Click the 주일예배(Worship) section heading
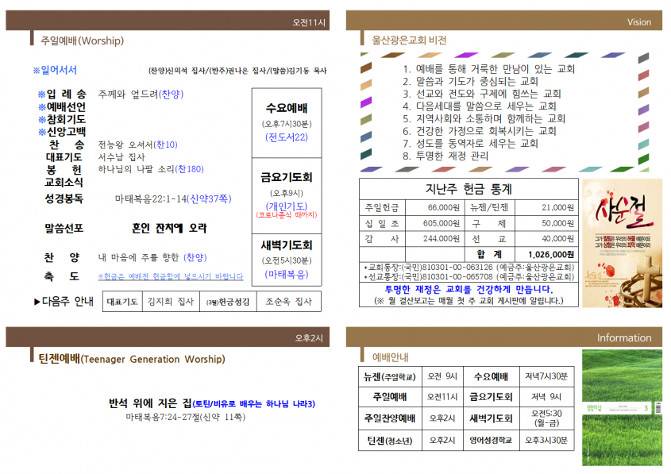The image size is (671, 474). (82, 40)
